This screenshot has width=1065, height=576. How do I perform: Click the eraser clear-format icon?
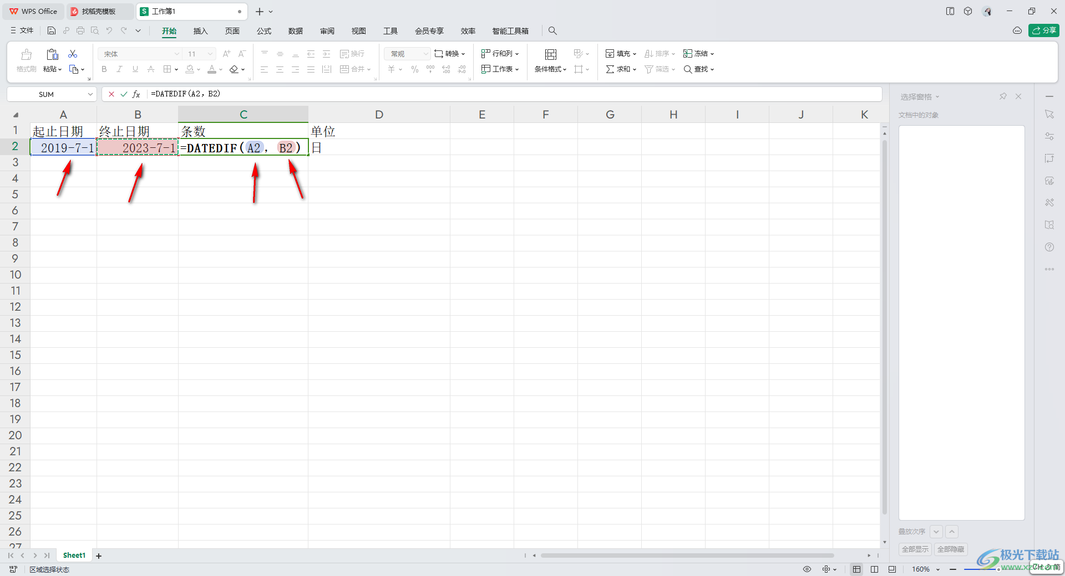pos(234,69)
